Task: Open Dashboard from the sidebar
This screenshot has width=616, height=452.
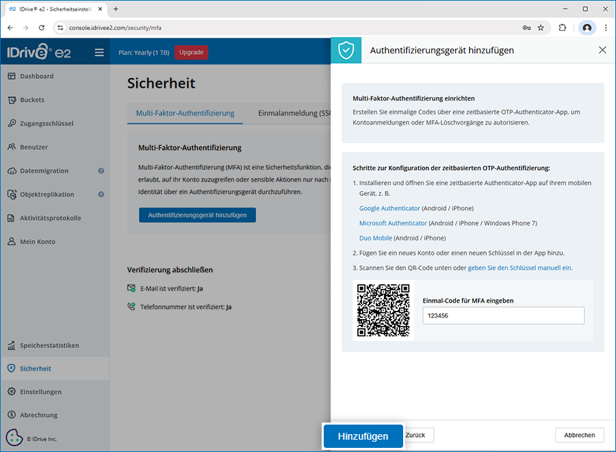Action: coord(36,76)
